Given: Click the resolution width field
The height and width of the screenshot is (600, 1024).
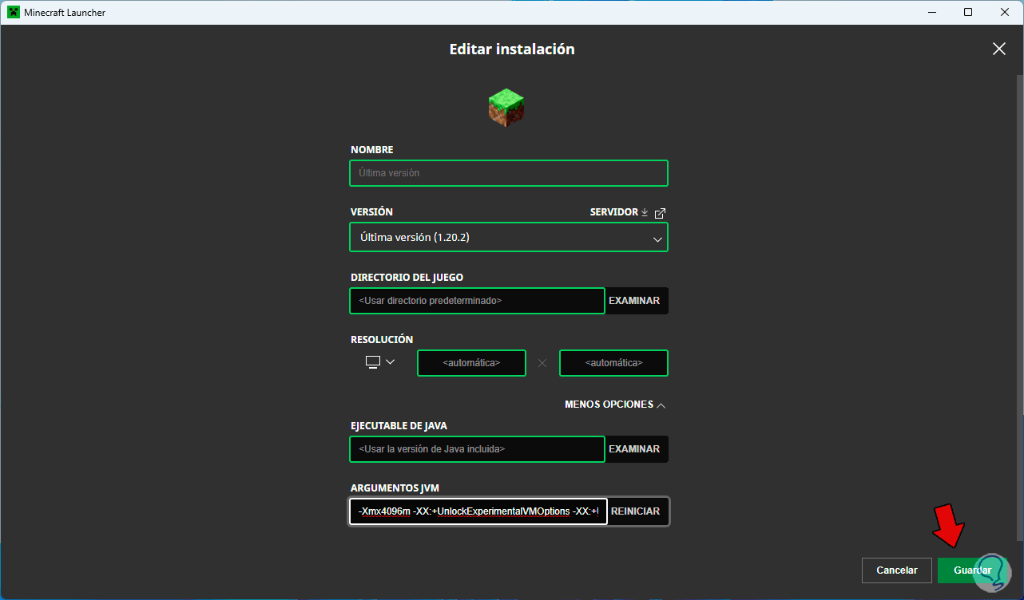Looking at the screenshot, I should [x=471, y=363].
